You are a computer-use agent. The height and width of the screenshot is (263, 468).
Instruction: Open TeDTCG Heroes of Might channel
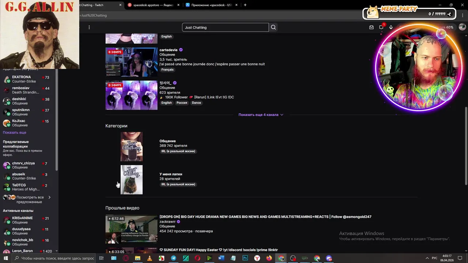[29, 187]
